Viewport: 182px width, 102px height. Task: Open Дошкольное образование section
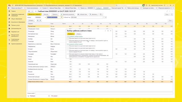point(18,22)
